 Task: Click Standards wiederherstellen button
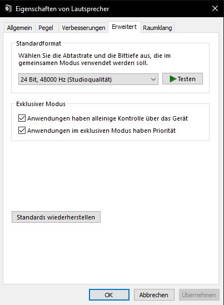(x=56, y=217)
